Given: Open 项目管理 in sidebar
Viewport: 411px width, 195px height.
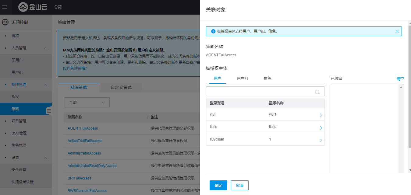Looking at the screenshot, I should pos(19,121).
